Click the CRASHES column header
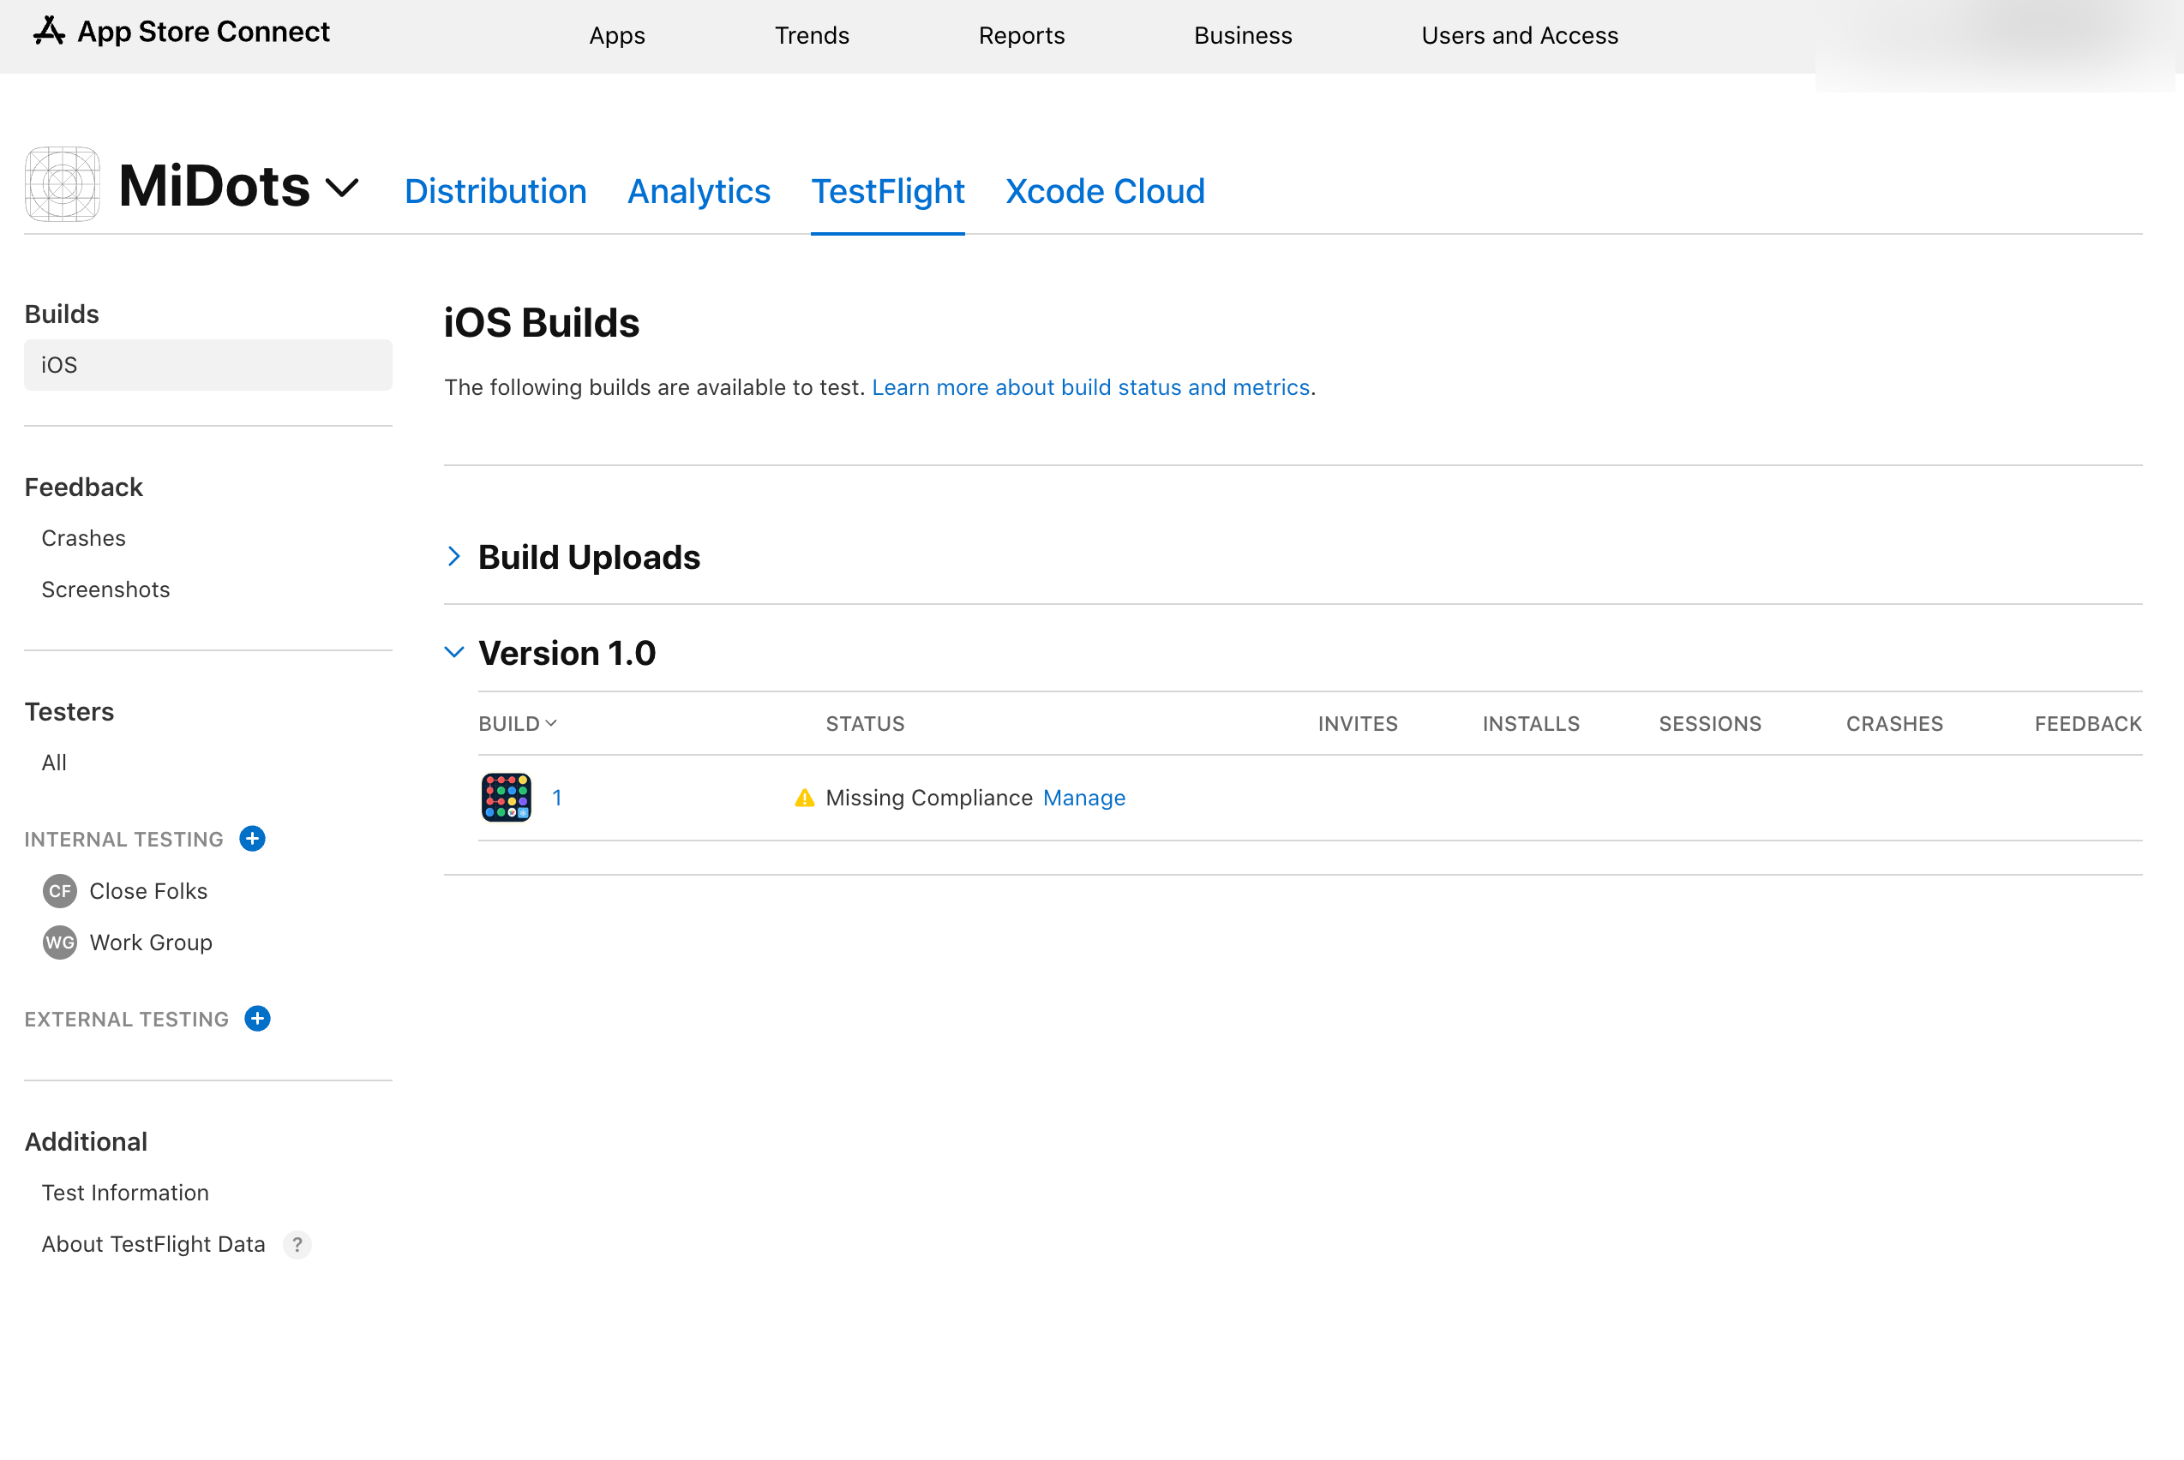Screen dimensions: 2184x1460 (1894, 723)
